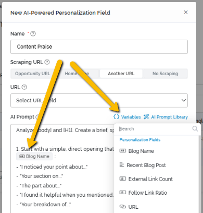The width and height of the screenshot is (203, 213).
Task: Open the AI Prompt Library link
Action: pos(169,117)
